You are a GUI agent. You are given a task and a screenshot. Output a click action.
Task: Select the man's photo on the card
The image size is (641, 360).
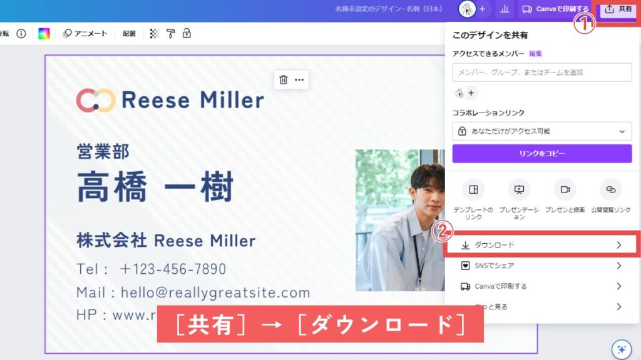click(x=400, y=221)
